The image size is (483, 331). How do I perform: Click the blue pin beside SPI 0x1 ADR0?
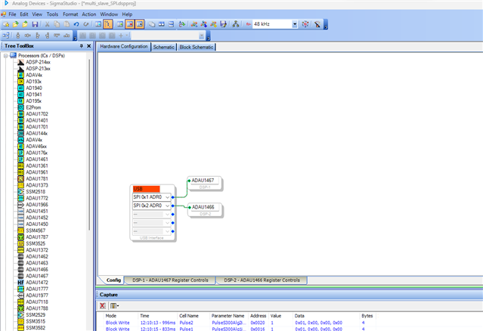click(173, 197)
